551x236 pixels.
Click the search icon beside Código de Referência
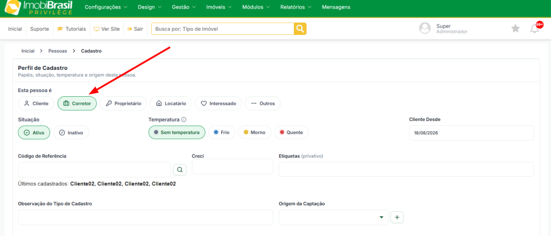pyautogui.click(x=180, y=170)
